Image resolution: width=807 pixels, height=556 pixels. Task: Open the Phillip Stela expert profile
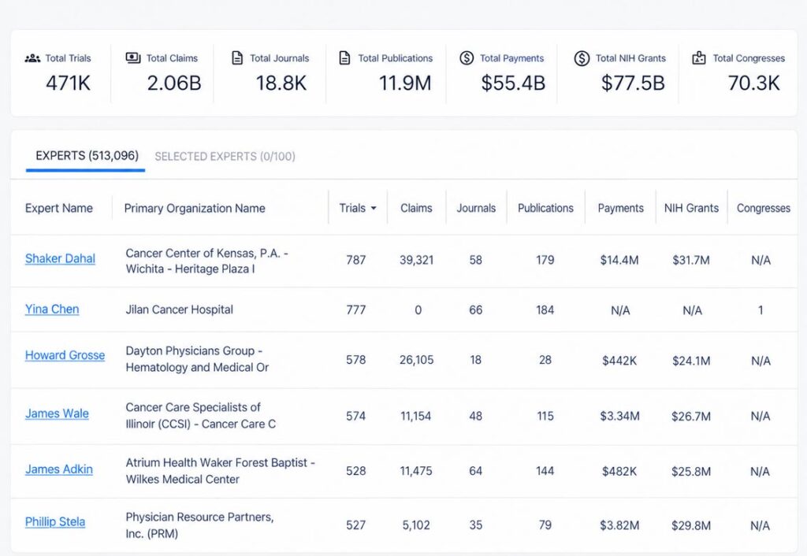(55, 521)
